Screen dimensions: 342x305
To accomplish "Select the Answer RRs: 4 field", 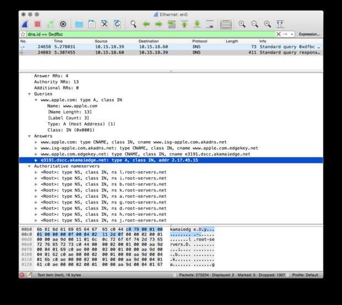I will (171, 76).
